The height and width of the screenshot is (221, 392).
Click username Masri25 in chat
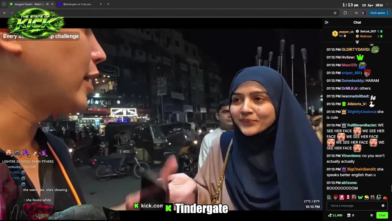point(349,65)
